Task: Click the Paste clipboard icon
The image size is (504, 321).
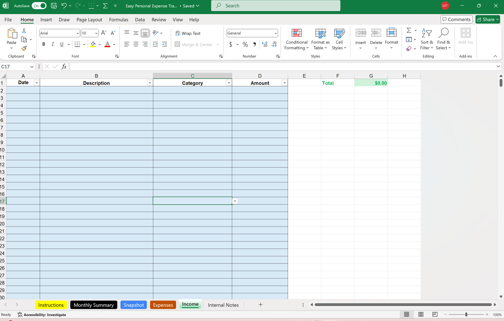Action: tap(11, 34)
